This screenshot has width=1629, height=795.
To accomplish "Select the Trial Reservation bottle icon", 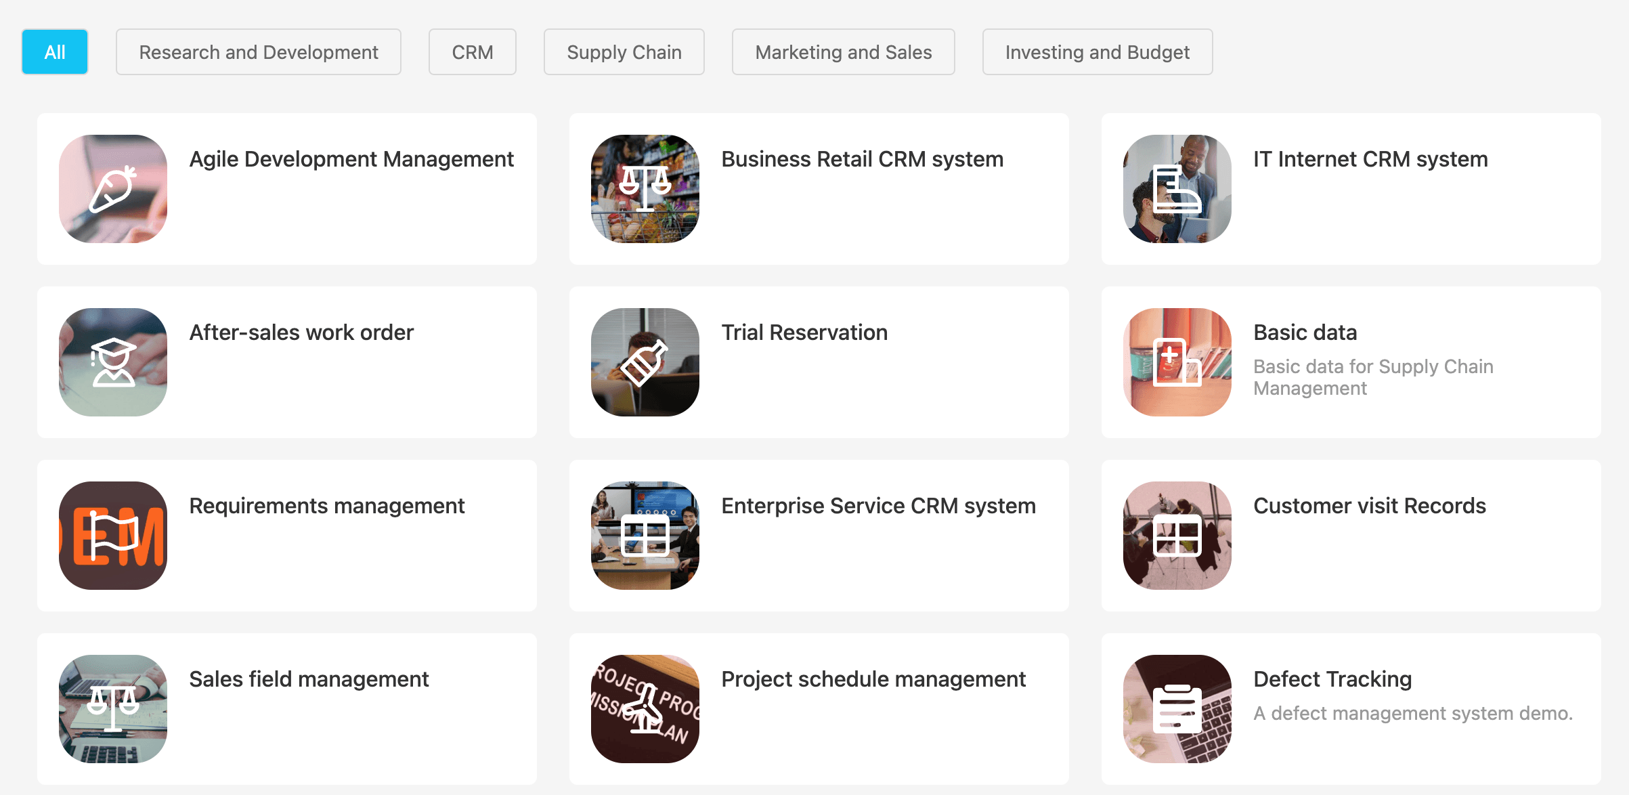I will tap(645, 362).
